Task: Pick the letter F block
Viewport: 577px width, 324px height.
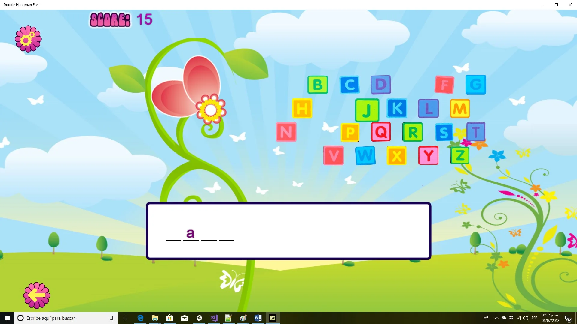Action: pos(444,85)
